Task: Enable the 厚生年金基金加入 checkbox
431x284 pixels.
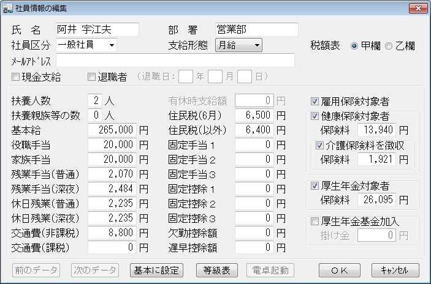Action: pyautogui.click(x=315, y=221)
